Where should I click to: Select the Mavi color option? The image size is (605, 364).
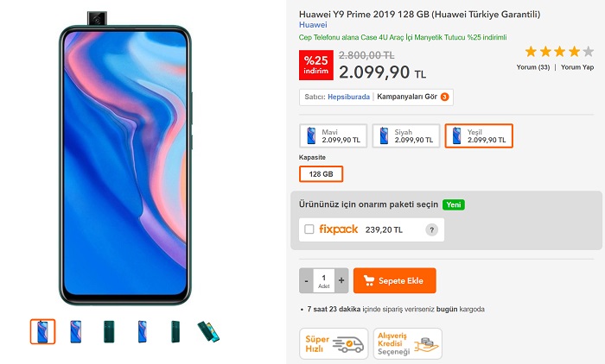click(334, 135)
